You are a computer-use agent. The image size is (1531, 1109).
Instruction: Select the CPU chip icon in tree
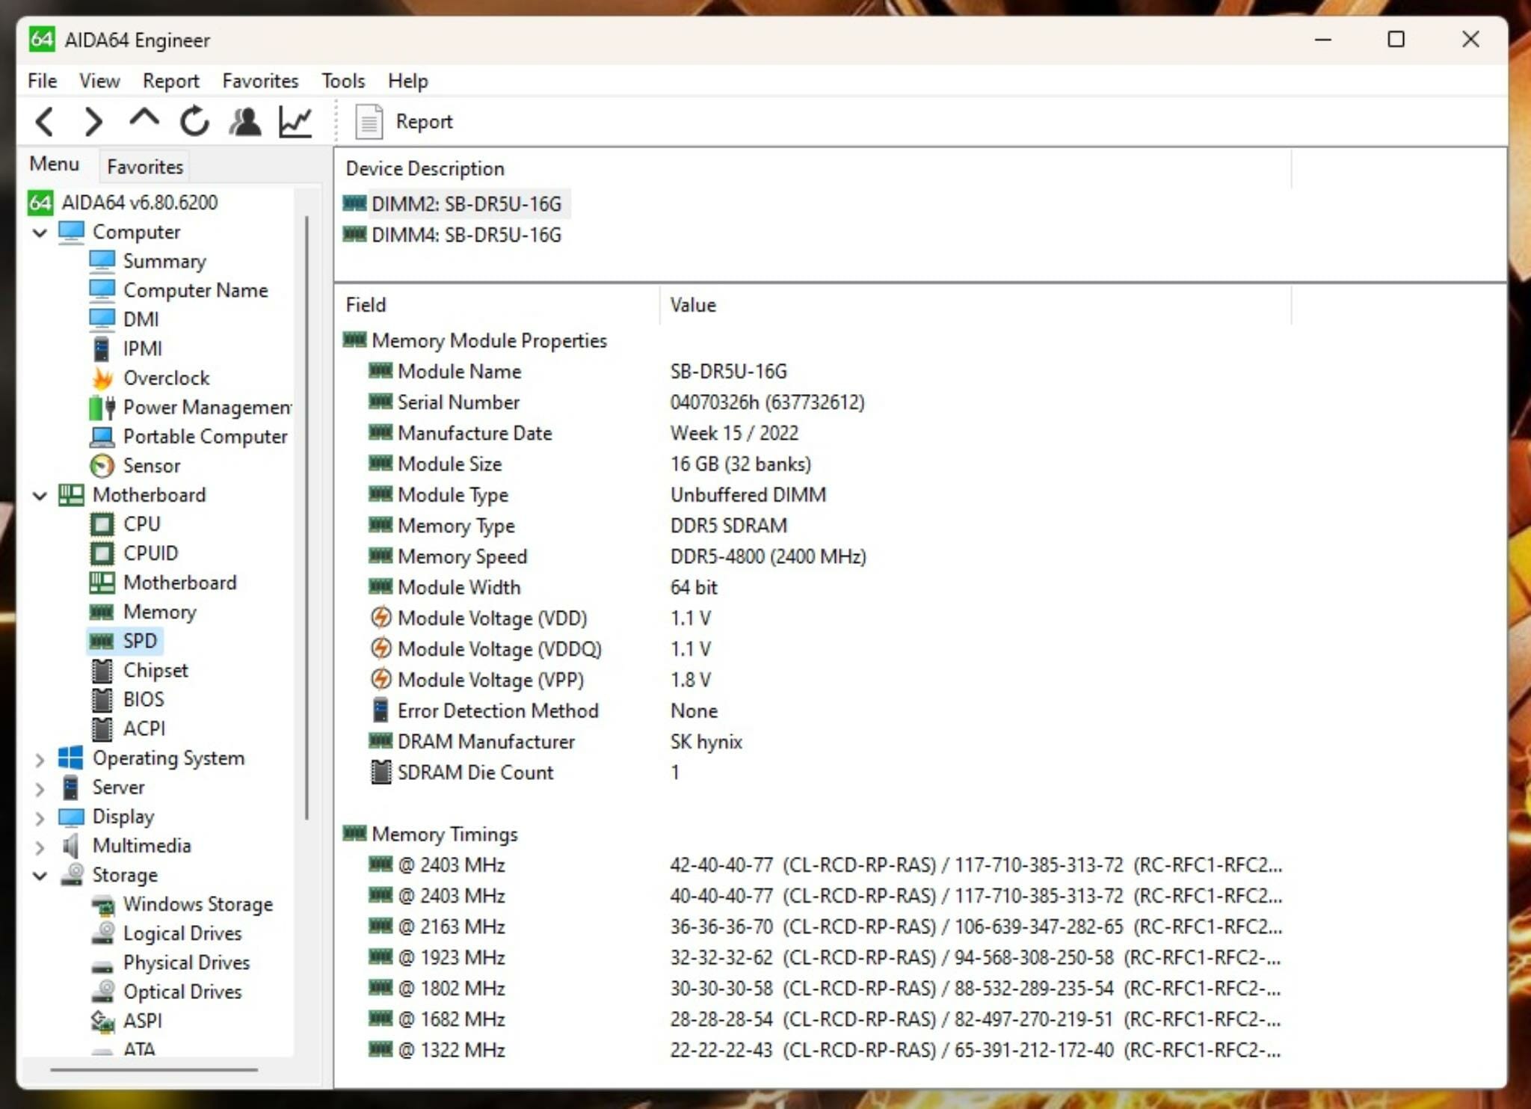point(102,524)
